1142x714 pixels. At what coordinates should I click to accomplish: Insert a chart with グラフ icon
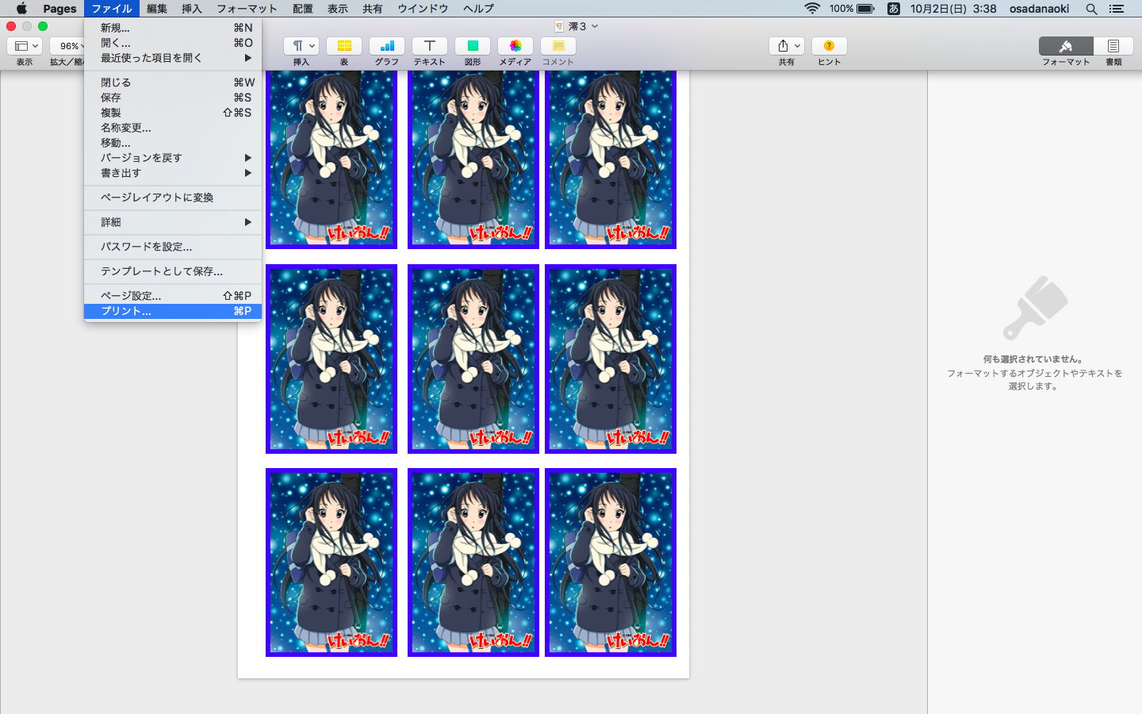tap(387, 46)
